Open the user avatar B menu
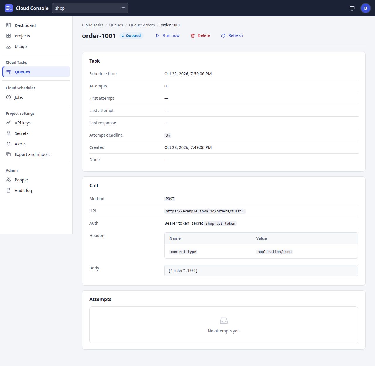 366,8
